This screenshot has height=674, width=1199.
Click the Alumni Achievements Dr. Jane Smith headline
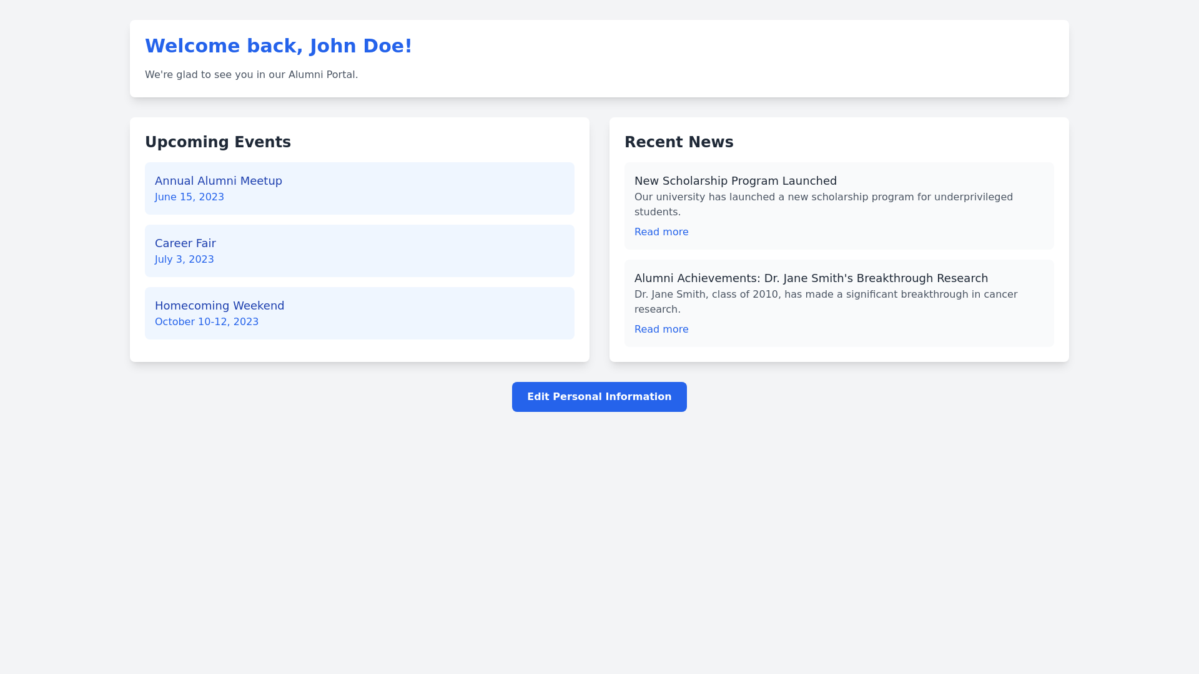coord(811,278)
